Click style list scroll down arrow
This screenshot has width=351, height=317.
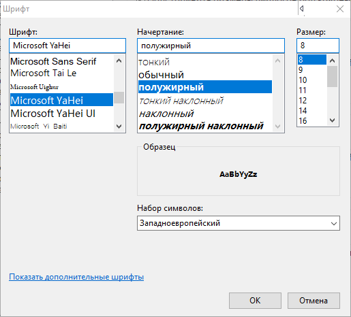(x=277, y=126)
